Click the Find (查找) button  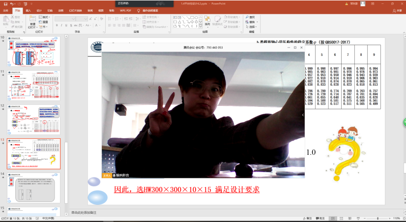(250, 17)
